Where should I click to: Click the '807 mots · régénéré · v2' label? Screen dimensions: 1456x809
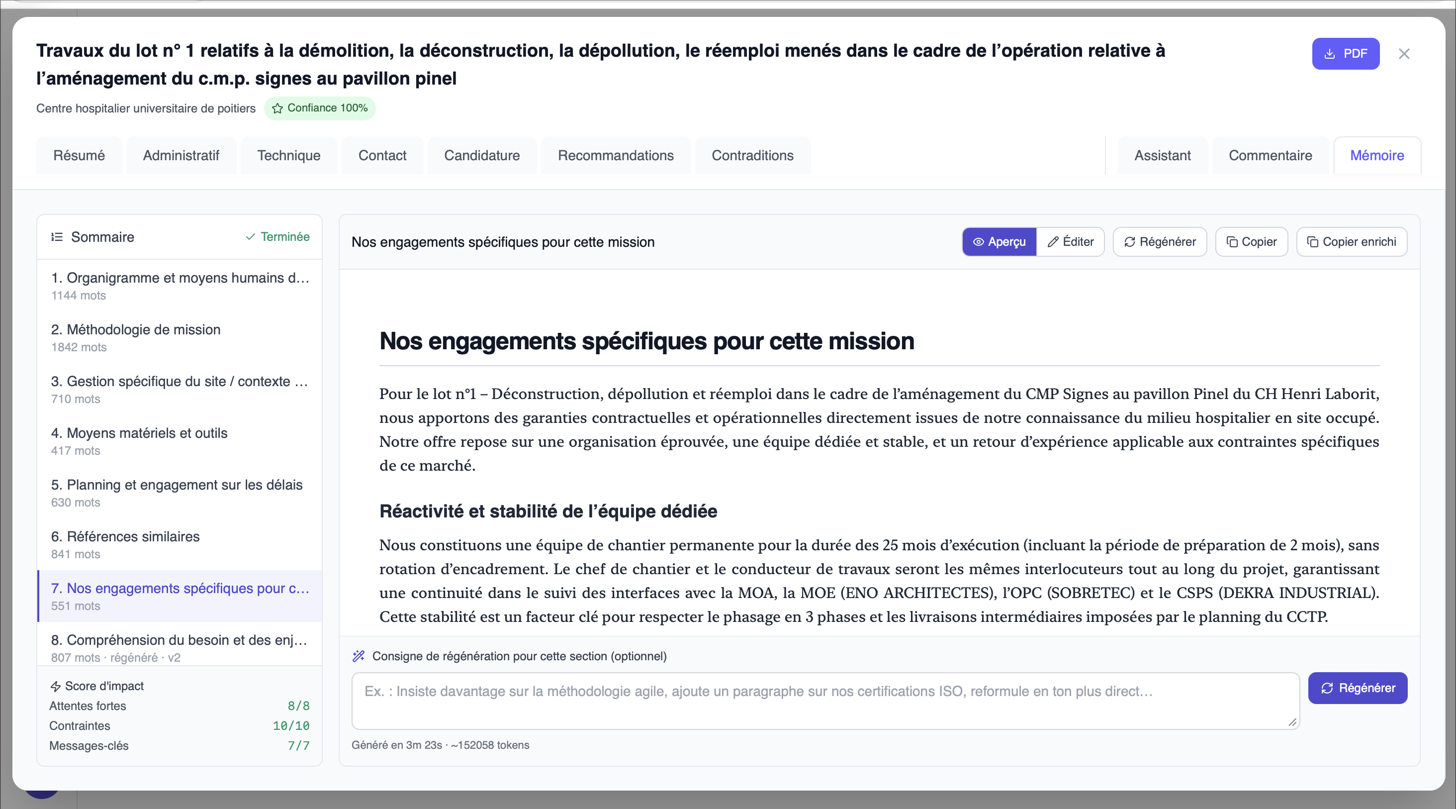116,657
